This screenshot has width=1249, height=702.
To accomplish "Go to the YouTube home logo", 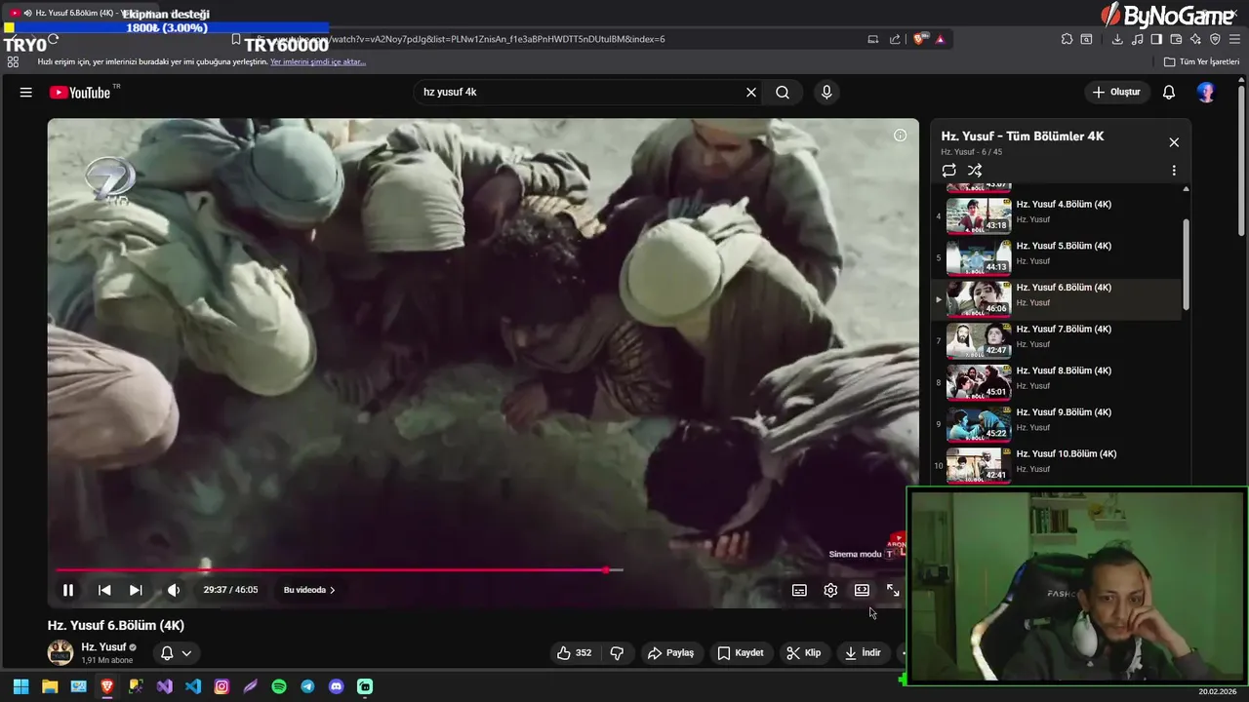I will tap(80, 92).
